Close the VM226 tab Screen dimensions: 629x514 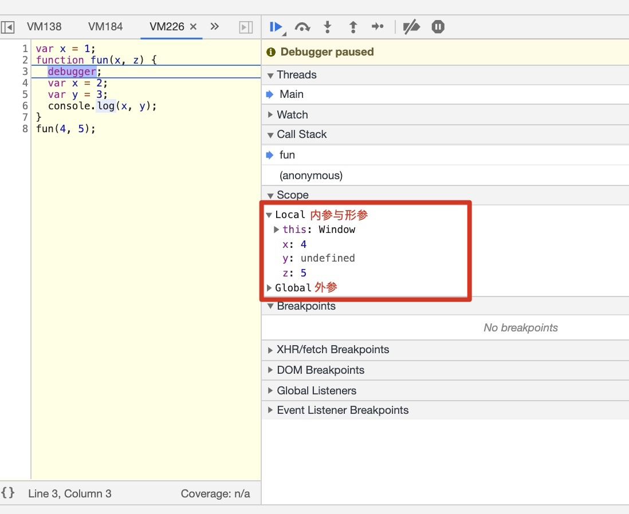(193, 26)
